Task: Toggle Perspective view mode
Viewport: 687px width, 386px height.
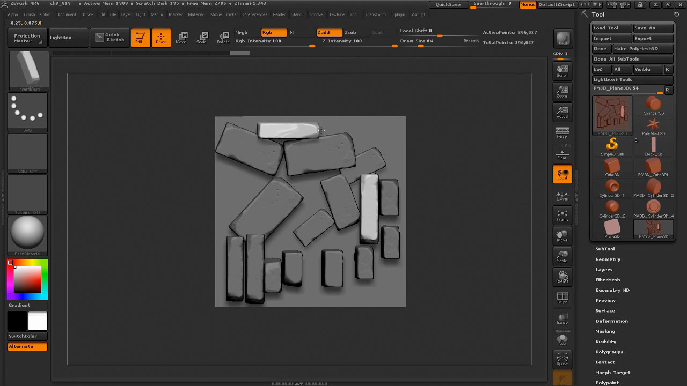Action: click(562, 132)
